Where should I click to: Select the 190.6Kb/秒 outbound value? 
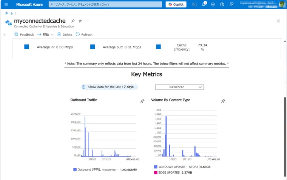[x=129, y=170]
